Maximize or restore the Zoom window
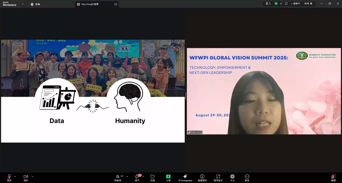342x183 pixels. coord(329,3)
